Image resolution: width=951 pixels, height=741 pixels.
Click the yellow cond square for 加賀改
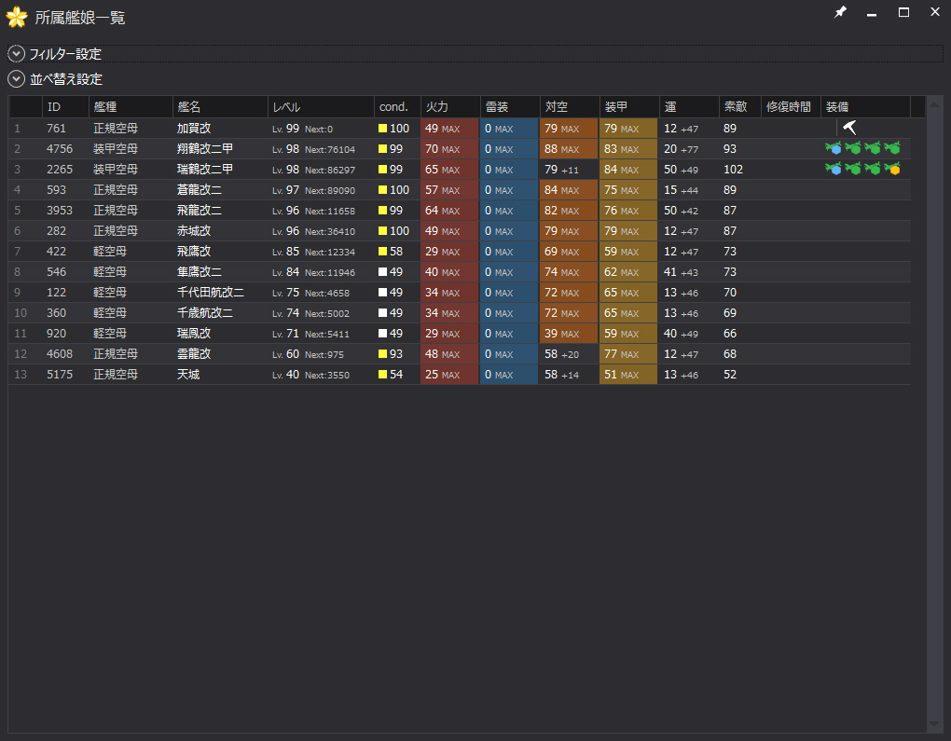click(x=382, y=129)
